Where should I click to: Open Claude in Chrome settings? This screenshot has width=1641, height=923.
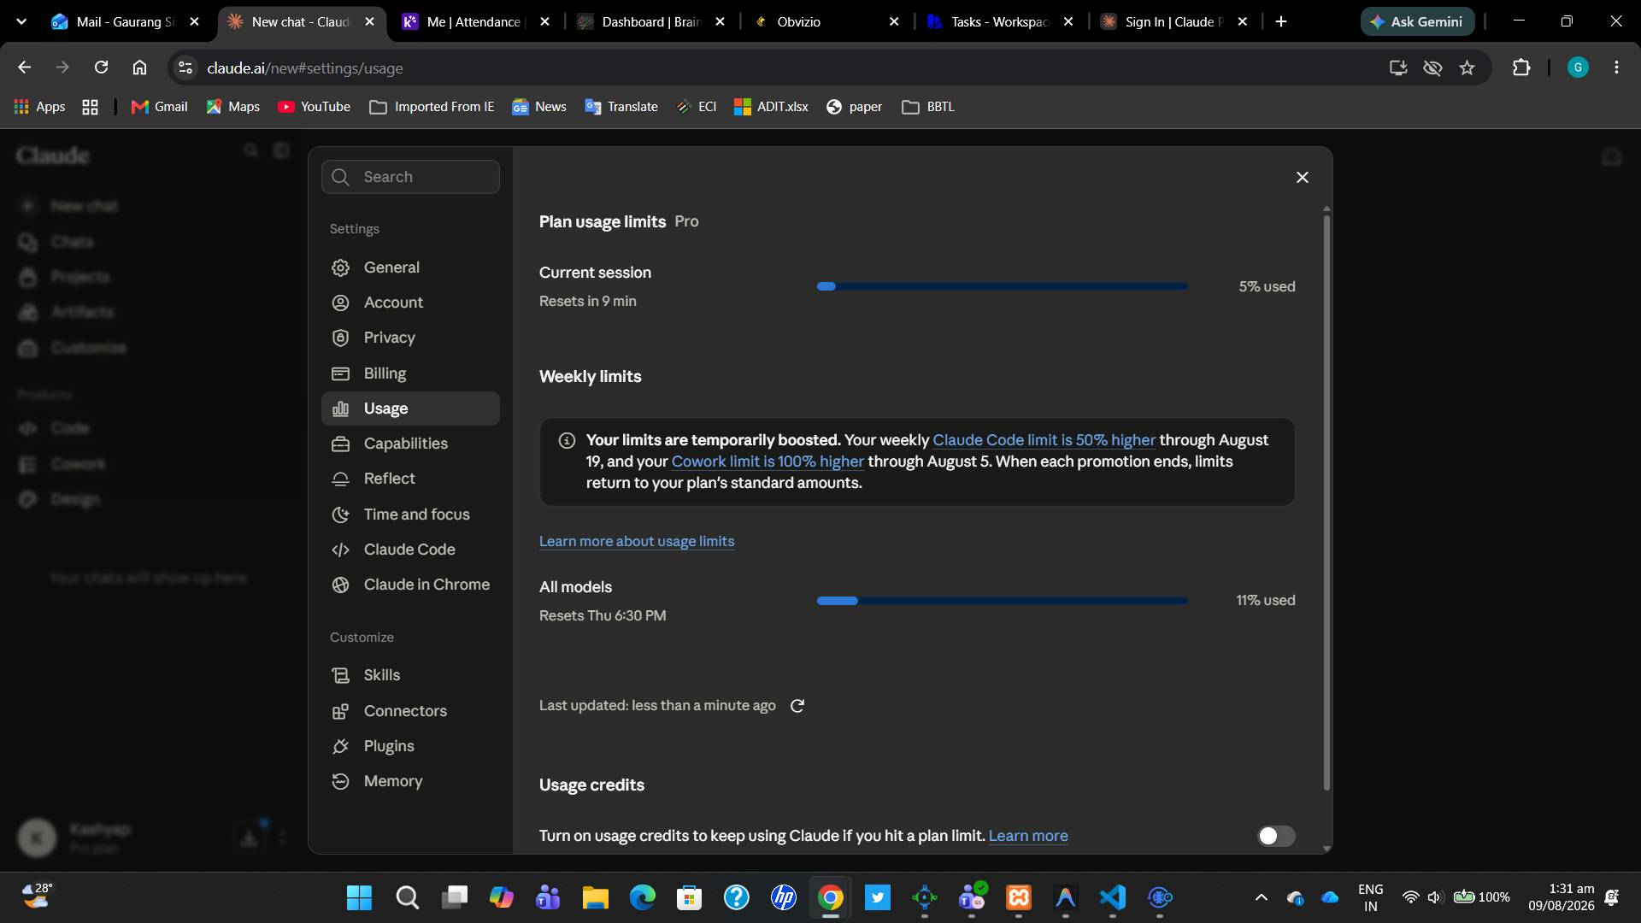click(x=410, y=585)
